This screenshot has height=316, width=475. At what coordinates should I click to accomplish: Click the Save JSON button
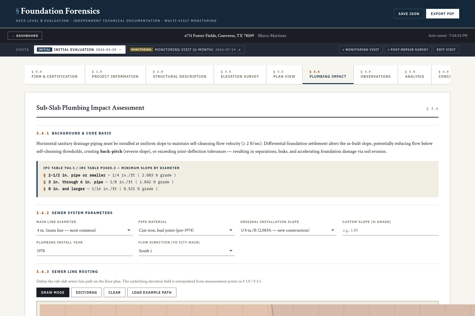tap(409, 14)
